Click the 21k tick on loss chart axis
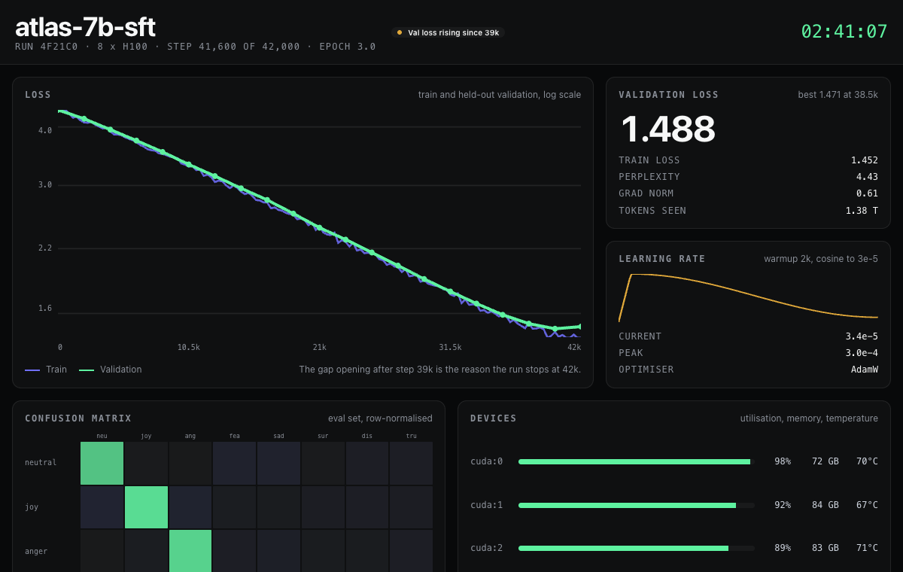The image size is (903, 572). [x=319, y=348]
